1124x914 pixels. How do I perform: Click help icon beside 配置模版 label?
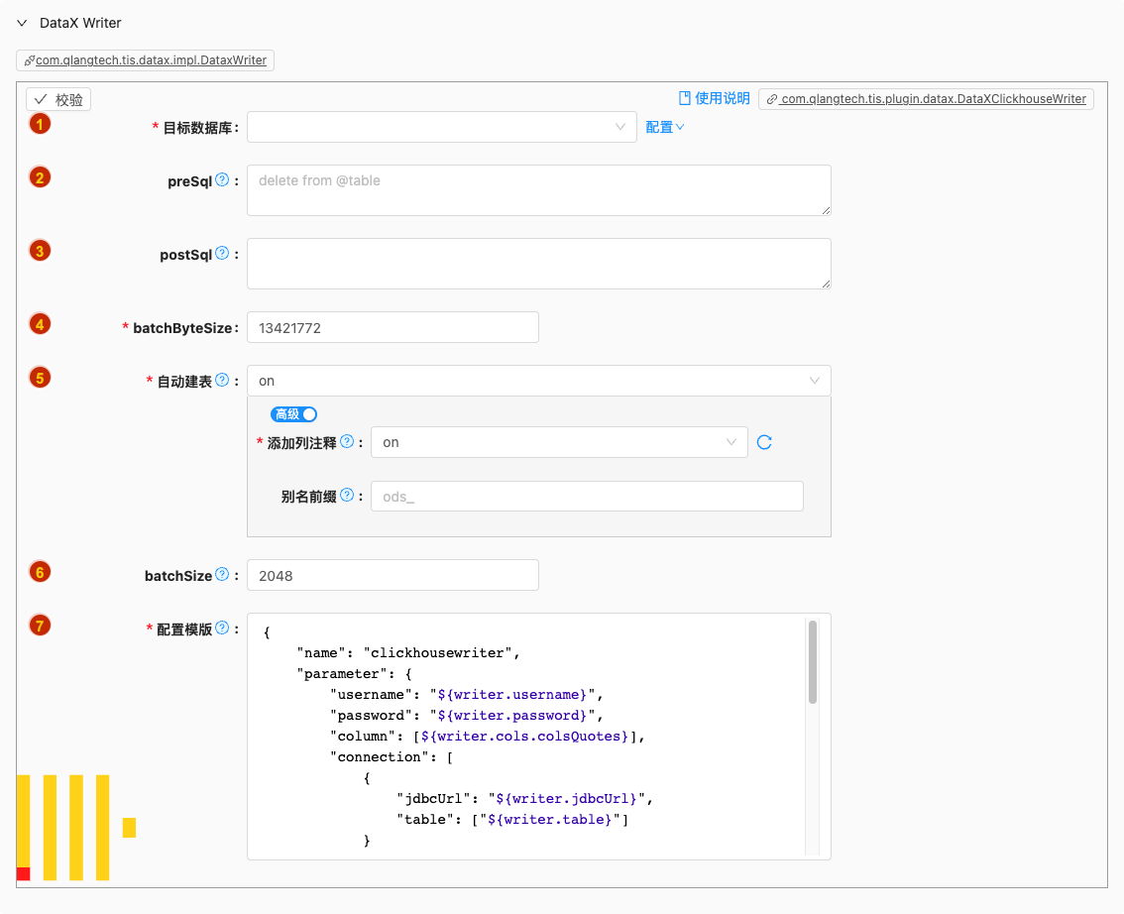(222, 628)
